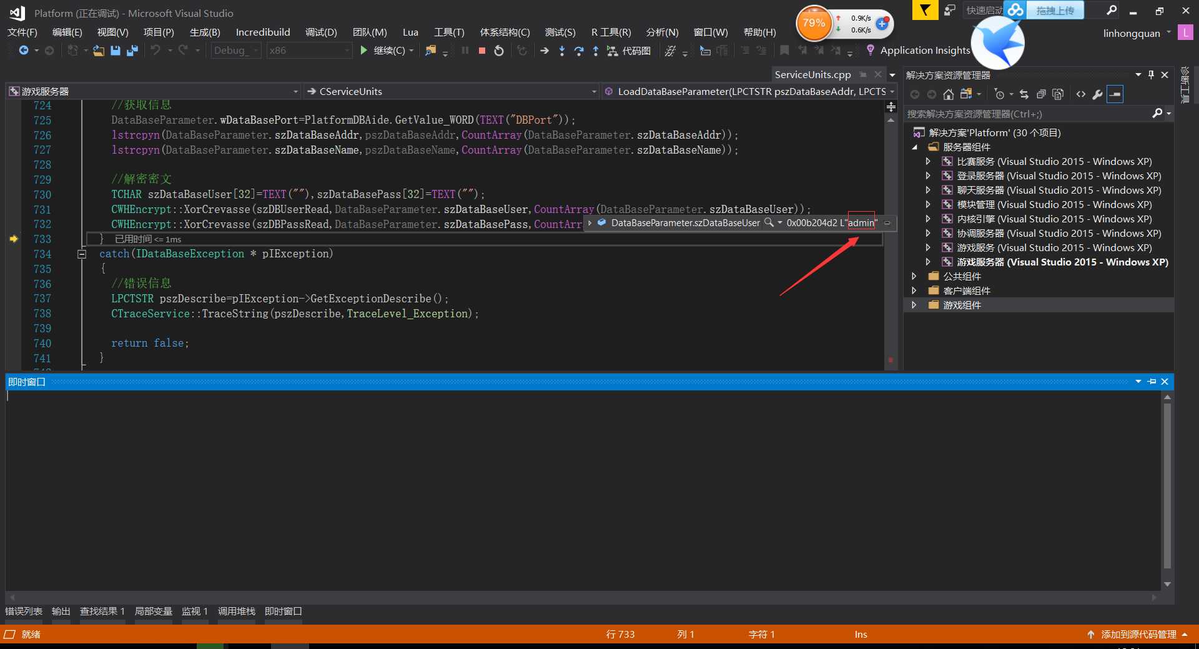The height and width of the screenshot is (649, 1199).
Task: Open the 生成(B) menu
Action: [x=205, y=32]
